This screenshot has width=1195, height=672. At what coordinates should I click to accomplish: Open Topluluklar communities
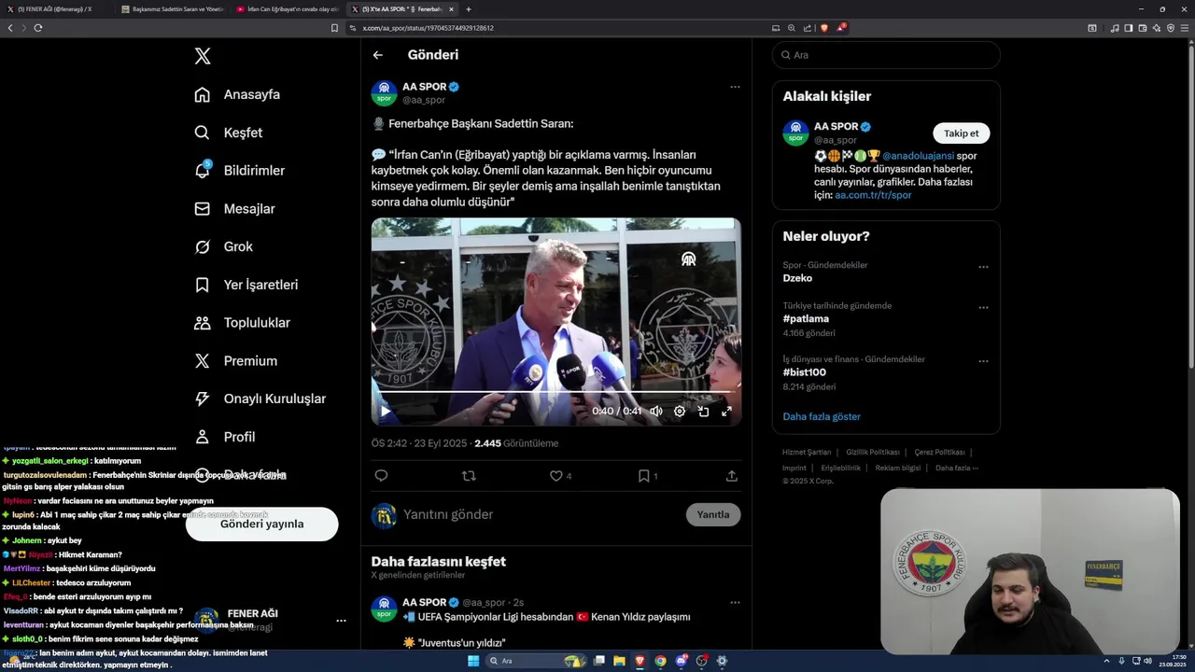[x=242, y=323]
